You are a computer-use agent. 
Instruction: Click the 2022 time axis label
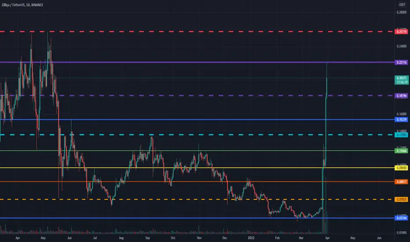(x=251, y=238)
